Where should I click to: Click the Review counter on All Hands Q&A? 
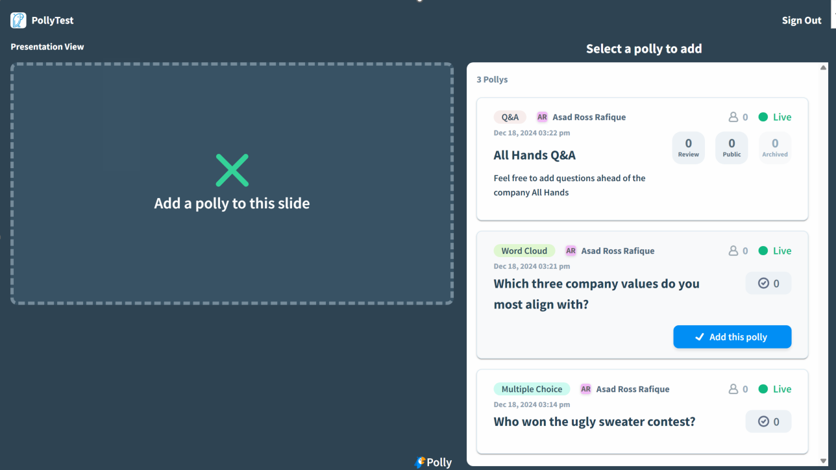click(x=689, y=147)
